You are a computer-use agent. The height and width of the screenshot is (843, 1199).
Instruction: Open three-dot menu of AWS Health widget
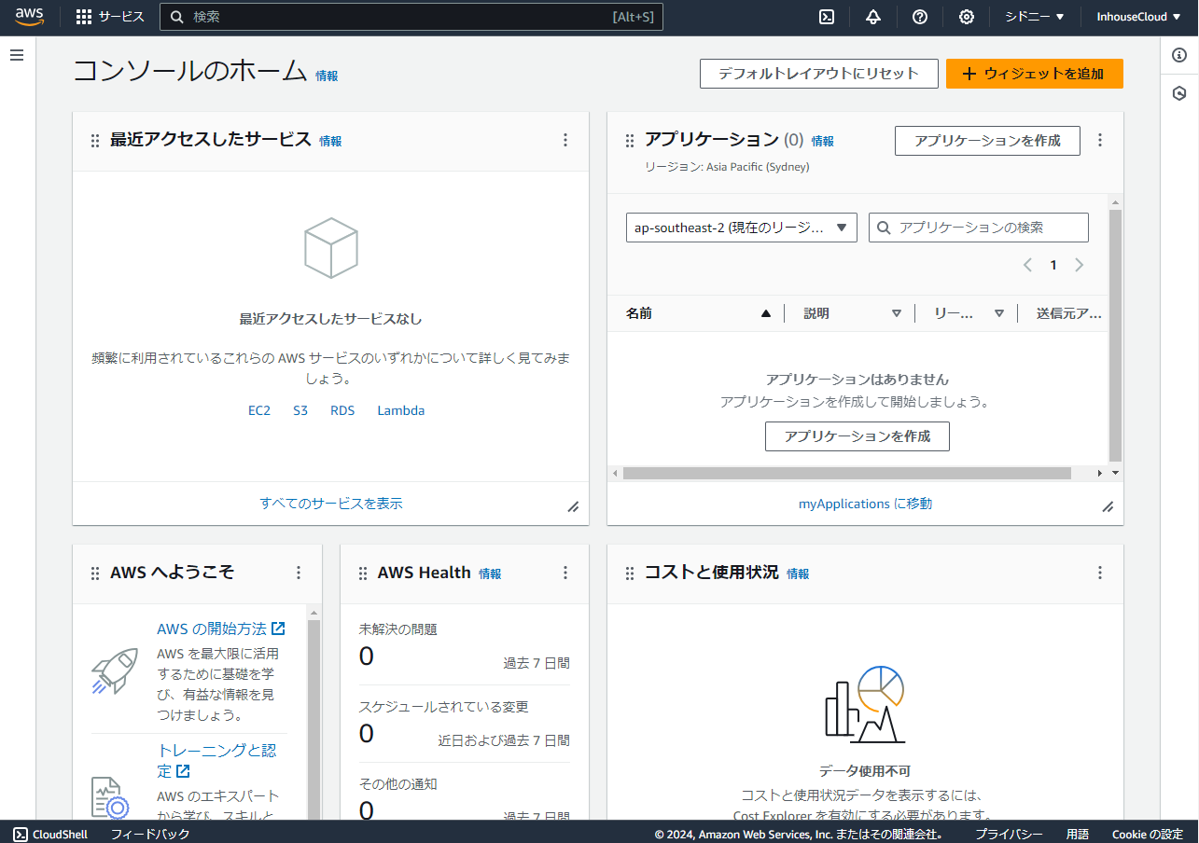[565, 573]
